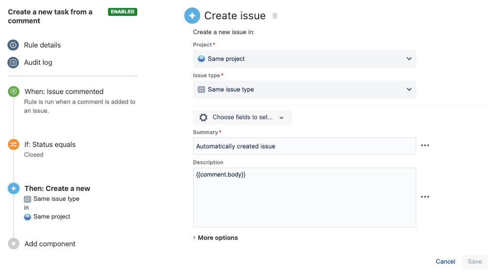The image size is (496, 277).
Task: Click the orange Status equals condition icon
Action: coord(13,145)
